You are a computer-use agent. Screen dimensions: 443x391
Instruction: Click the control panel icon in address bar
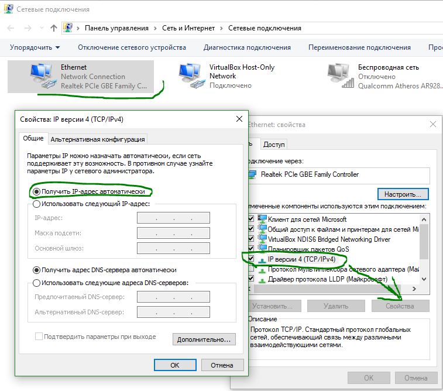(x=68, y=28)
